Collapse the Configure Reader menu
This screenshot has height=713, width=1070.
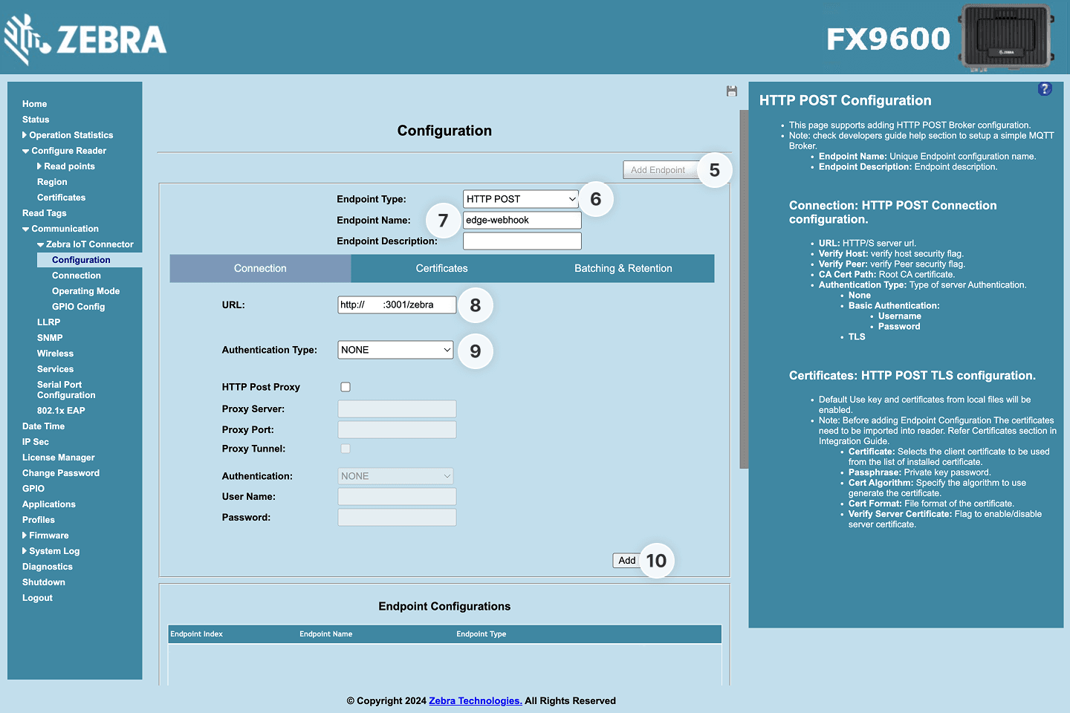click(x=64, y=151)
